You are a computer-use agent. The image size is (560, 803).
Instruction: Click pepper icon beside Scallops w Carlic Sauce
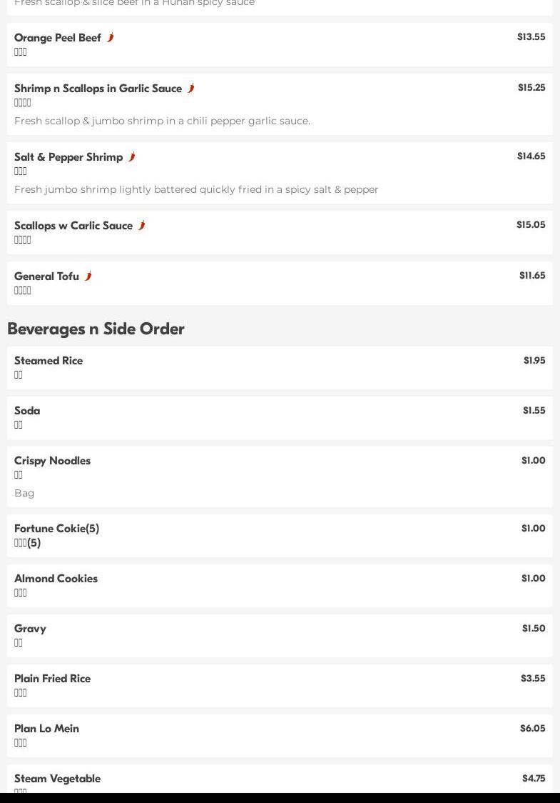(x=141, y=225)
